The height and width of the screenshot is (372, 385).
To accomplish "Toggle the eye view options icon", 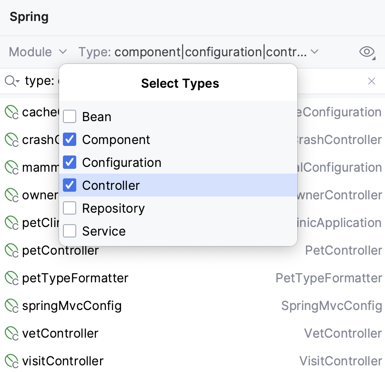I will point(367,52).
